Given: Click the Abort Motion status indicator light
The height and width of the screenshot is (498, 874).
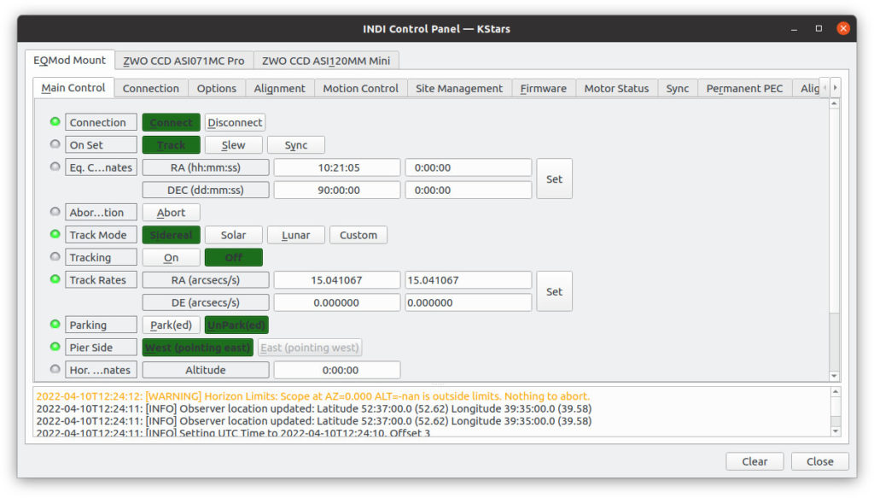Looking at the screenshot, I should pos(55,211).
